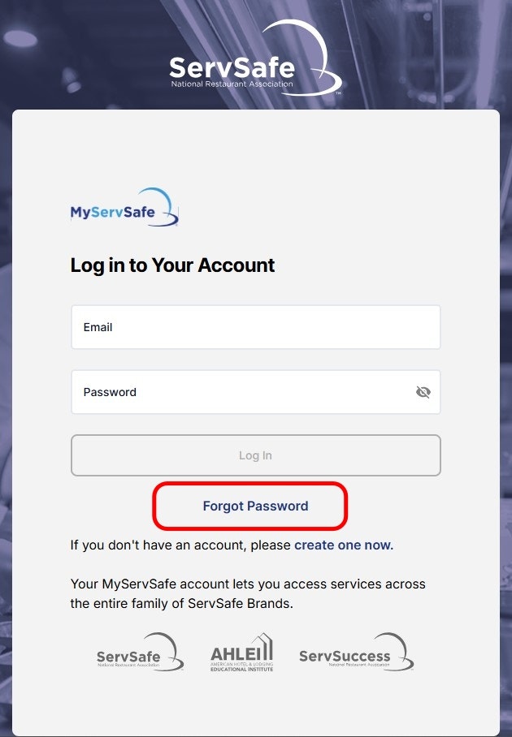
Task: Focus the Email input field
Action: (255, 327)
